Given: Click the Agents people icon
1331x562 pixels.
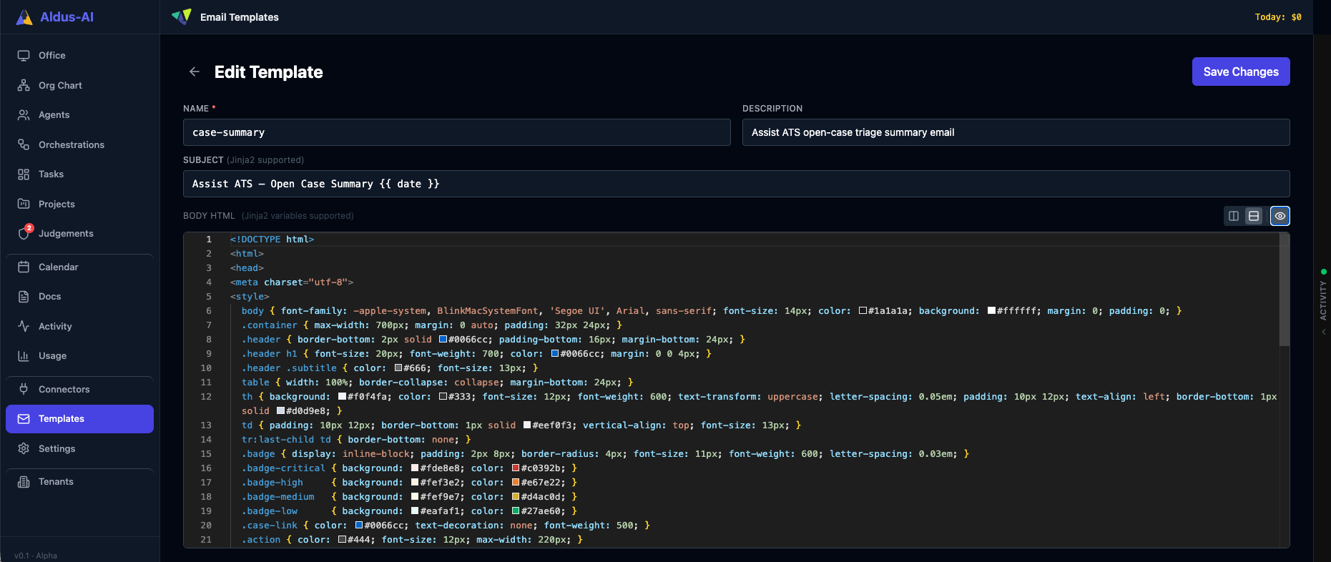Looking at the screenshot, I should (24, 114).
